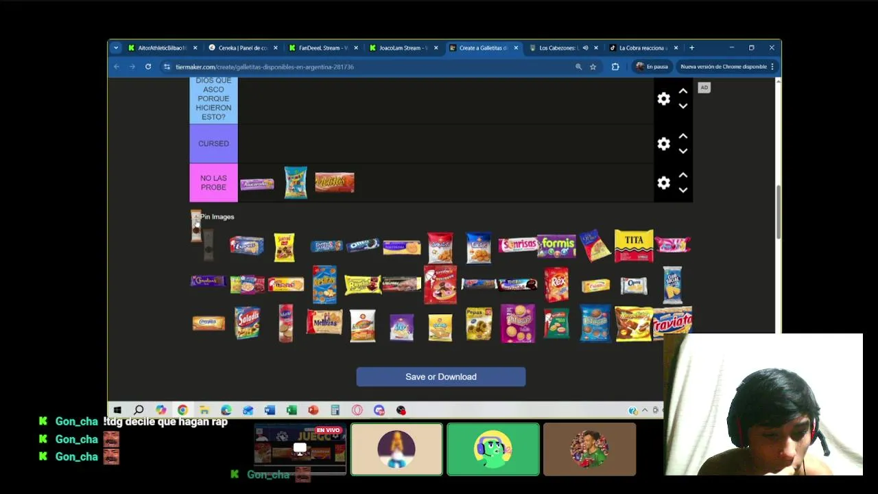Move the CURSED tier up
Screen dimensions: 878x494
[683, 137]
